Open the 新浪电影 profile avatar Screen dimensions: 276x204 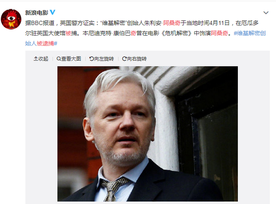(11, 19)
